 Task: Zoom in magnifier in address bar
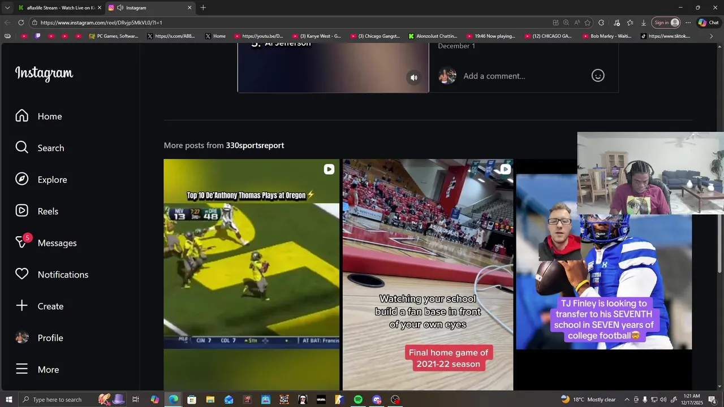[566, 23]
